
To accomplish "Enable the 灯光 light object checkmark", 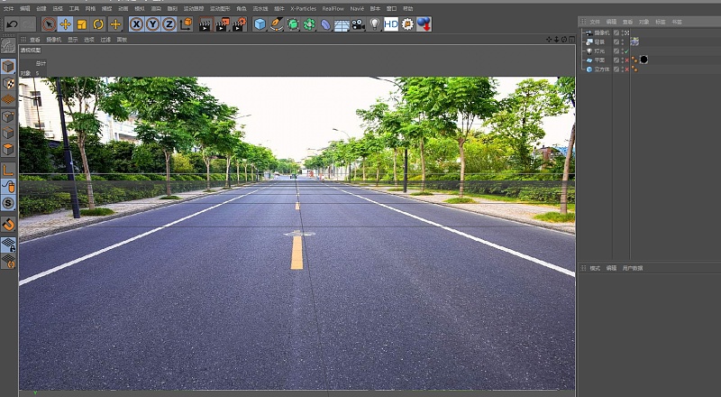I will tap(625, 51).
